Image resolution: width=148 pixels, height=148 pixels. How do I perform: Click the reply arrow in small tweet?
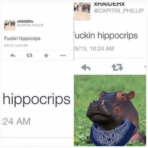coord(13,55)
